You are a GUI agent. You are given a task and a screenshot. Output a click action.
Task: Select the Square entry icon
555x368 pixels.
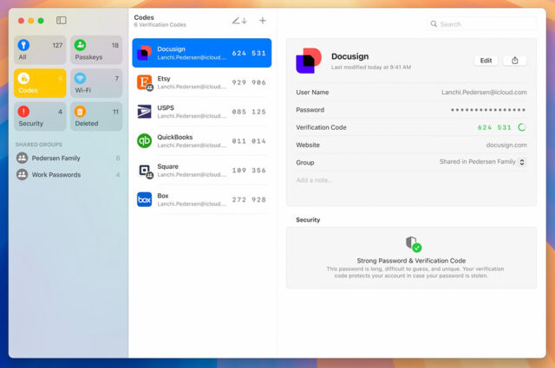[x=145, y=171]
